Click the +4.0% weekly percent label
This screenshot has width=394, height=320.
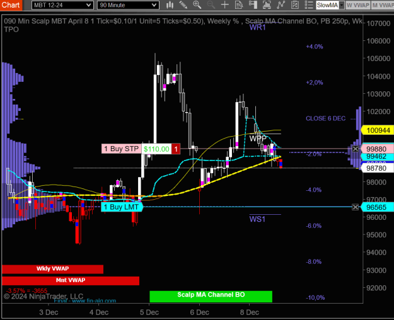pyautogui.click(x=315, y=47)
